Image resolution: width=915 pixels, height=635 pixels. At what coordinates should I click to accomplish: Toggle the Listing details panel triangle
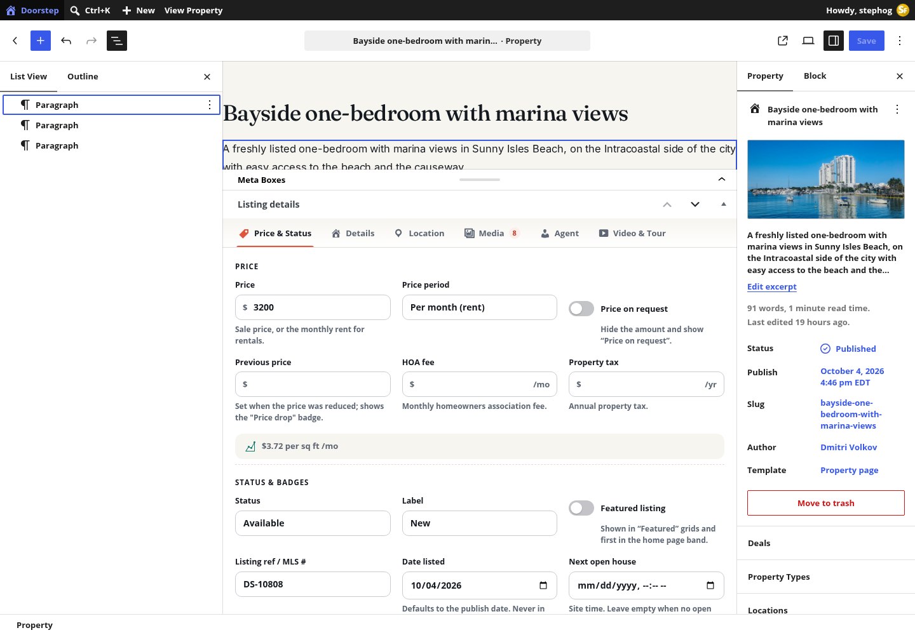click(723, 204)
